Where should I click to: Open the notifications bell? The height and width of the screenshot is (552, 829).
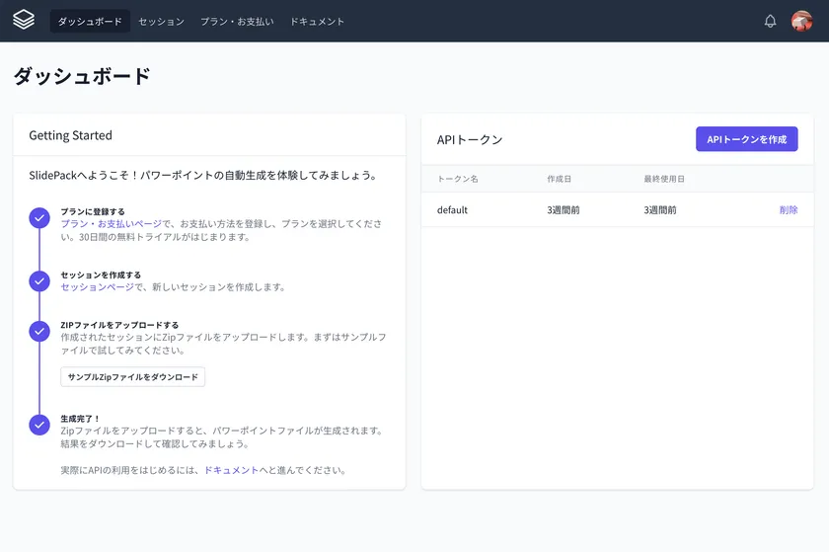click(770, 21)
